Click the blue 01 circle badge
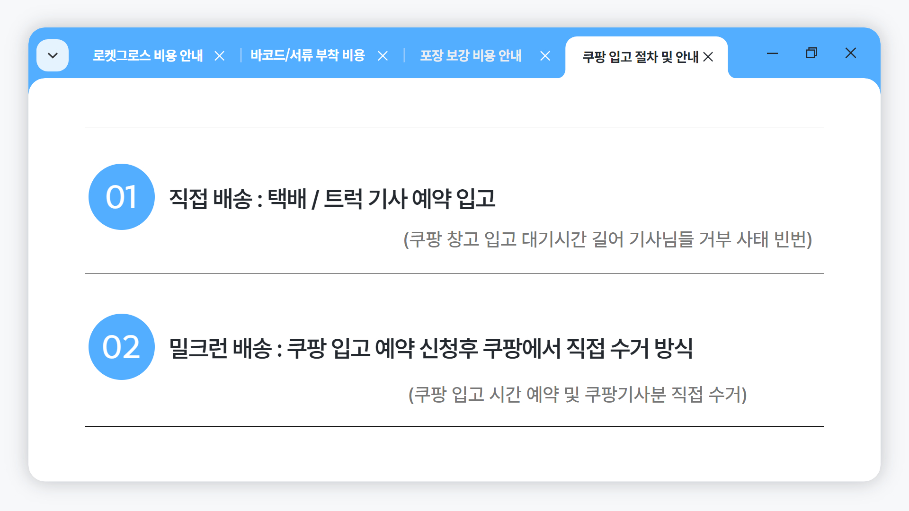 coord(122,197)
